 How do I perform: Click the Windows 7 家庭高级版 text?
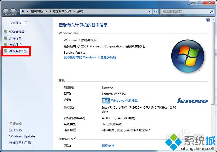[80, 40]
